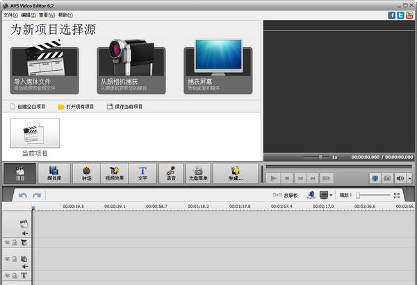Click the YouTube icon
417x285 pixels.
pos(409,15)
